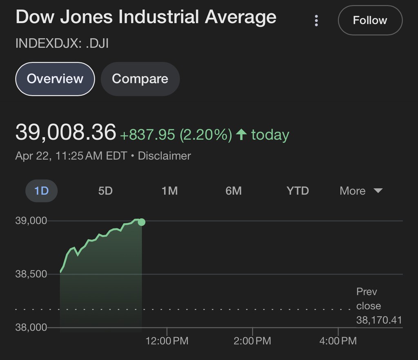
Task: Switch to the Overview tab
Action: point(55,79)
